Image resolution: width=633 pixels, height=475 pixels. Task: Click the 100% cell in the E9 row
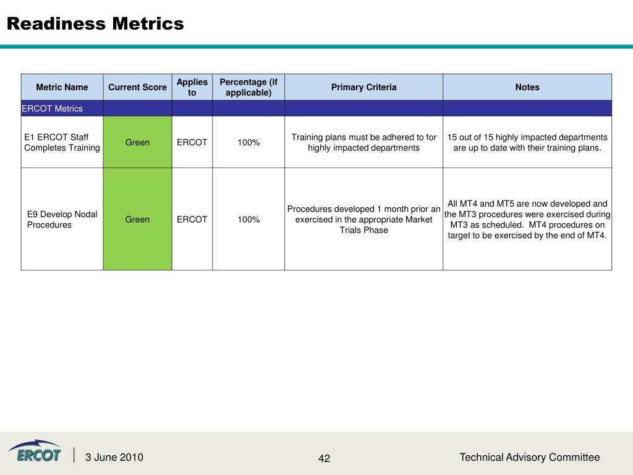(x=249, y=220)
